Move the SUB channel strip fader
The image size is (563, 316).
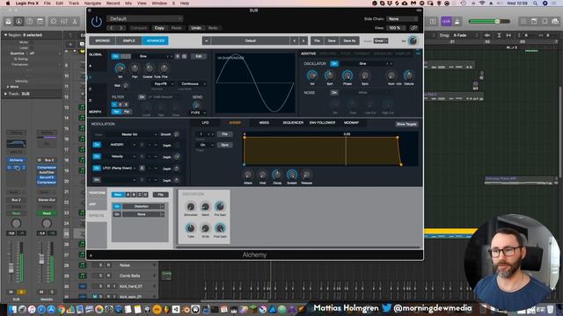click(x=11, y=268)
